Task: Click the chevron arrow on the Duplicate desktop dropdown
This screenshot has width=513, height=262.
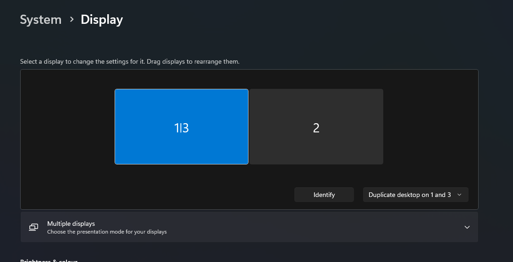Action: pyautogui.click(x=460, y=195)
